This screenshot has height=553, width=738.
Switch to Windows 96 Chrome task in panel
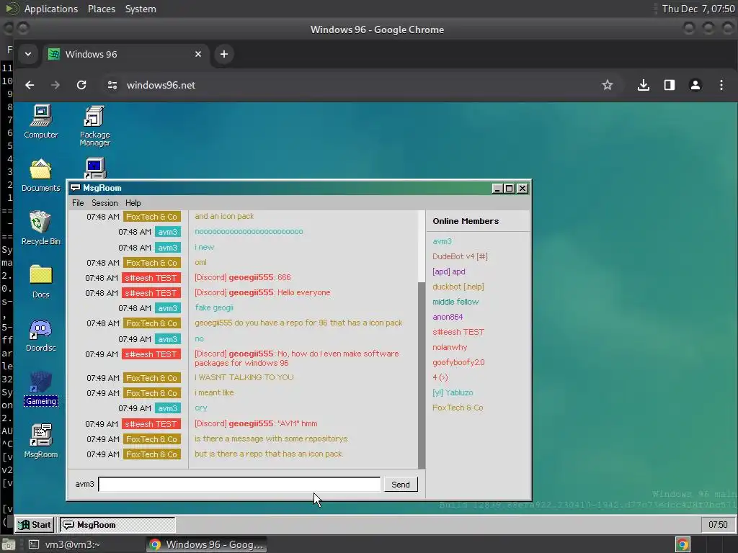(207, 544)
